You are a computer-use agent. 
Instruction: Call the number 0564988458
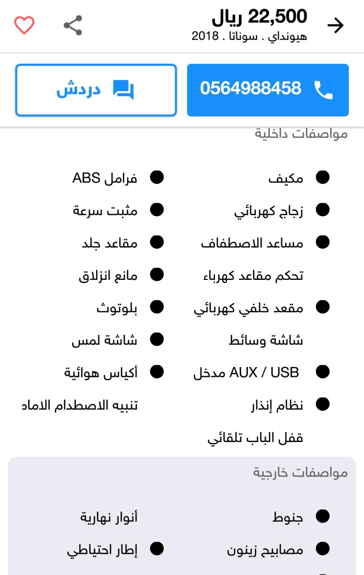[268, 90]
